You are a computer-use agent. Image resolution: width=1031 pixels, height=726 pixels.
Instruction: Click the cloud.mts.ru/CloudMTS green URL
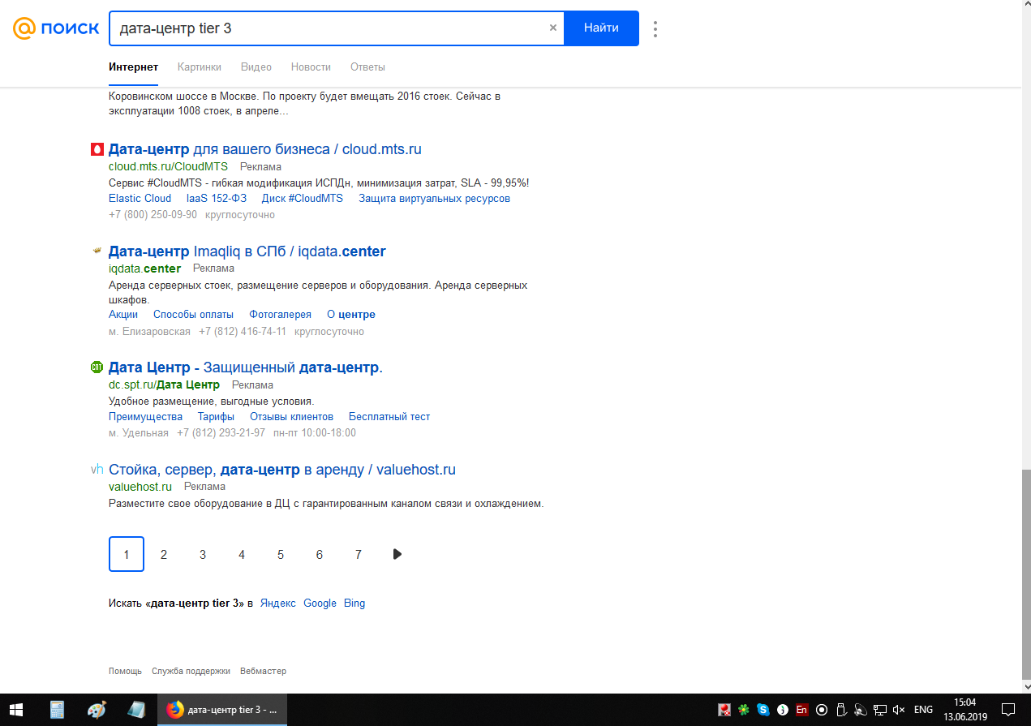coord(169,166)
